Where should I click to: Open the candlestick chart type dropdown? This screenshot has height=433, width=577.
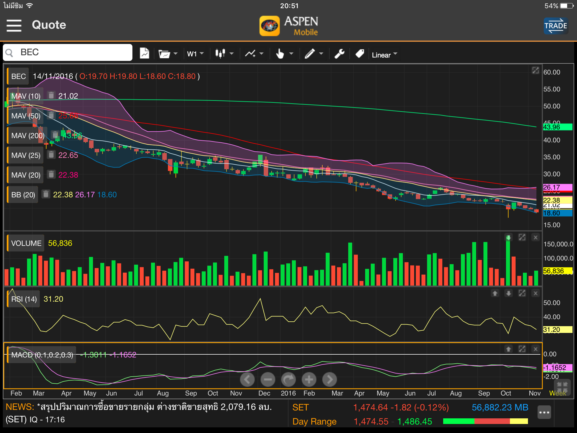click(x=224, y=53)
